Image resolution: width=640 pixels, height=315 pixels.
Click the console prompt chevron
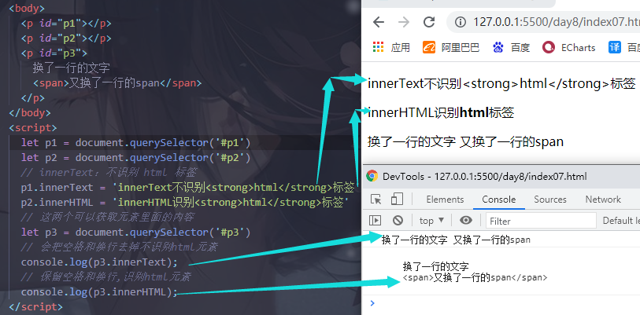[x=372, y=302]
